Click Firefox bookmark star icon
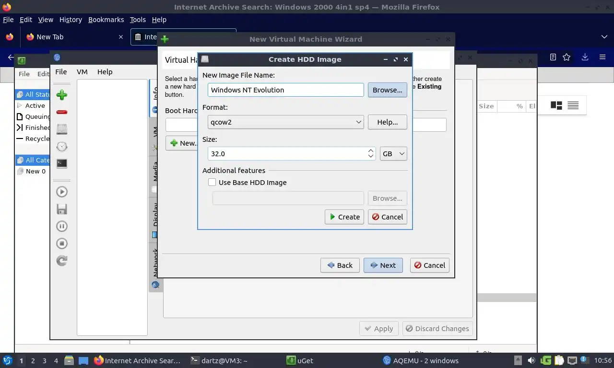 point(567,57)
